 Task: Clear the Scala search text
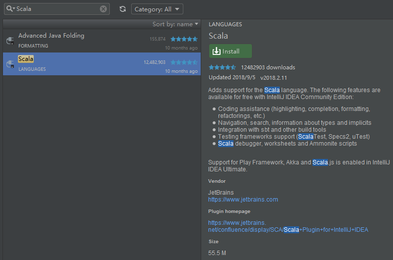click(103, 9)
